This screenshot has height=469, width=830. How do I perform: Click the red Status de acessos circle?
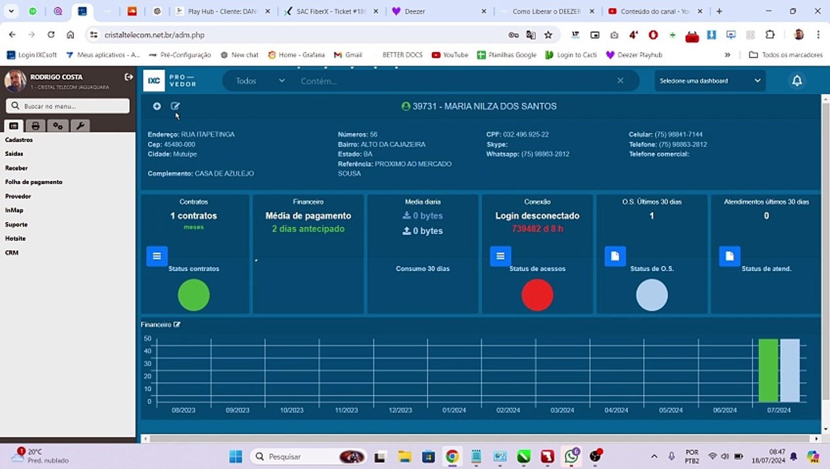pos(537,295)
